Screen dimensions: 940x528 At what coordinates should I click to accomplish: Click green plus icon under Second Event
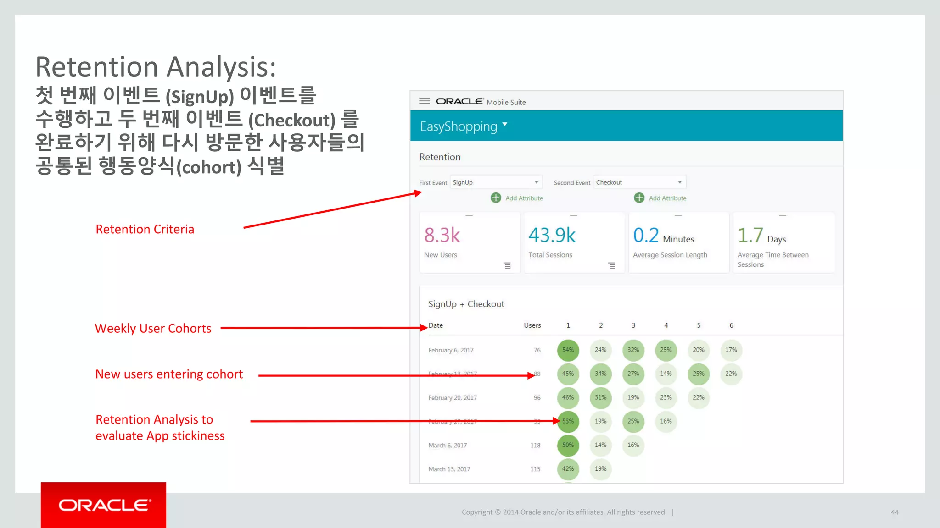pyautogui.click(x=639, y=198)
